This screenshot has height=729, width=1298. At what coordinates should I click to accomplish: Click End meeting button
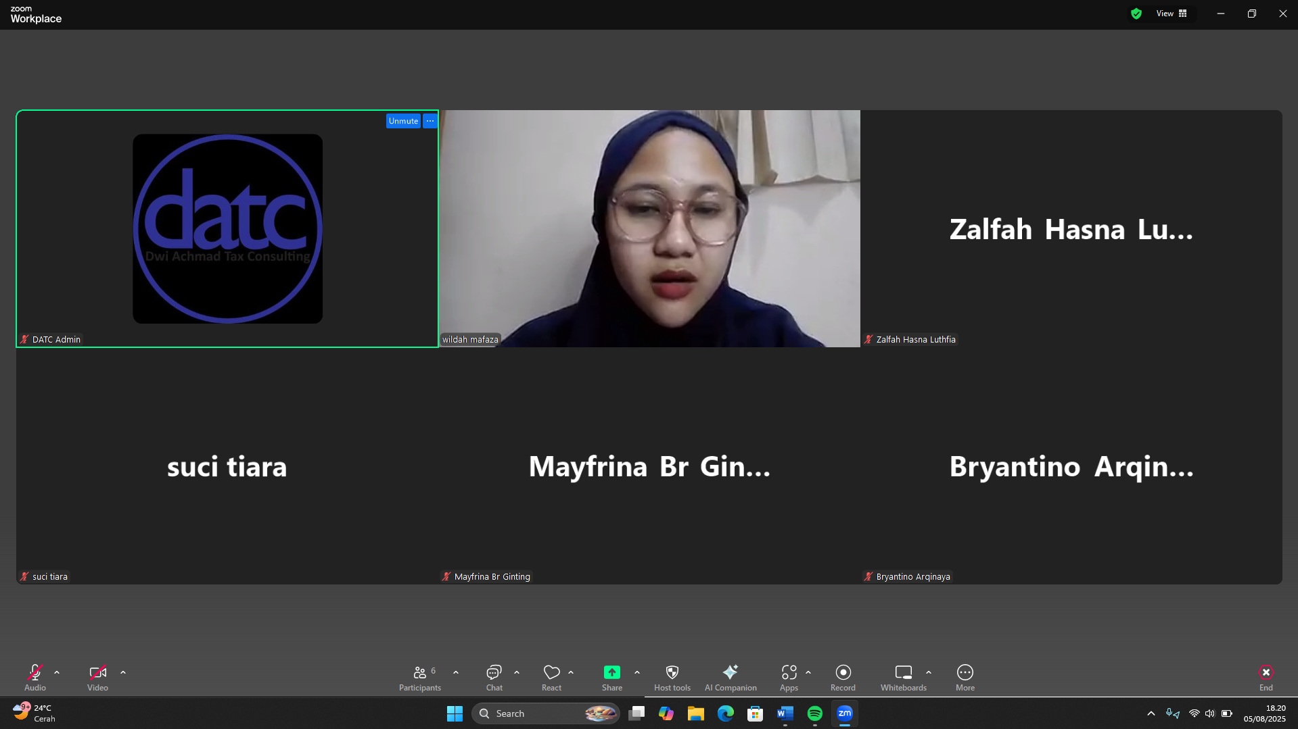1266,677
